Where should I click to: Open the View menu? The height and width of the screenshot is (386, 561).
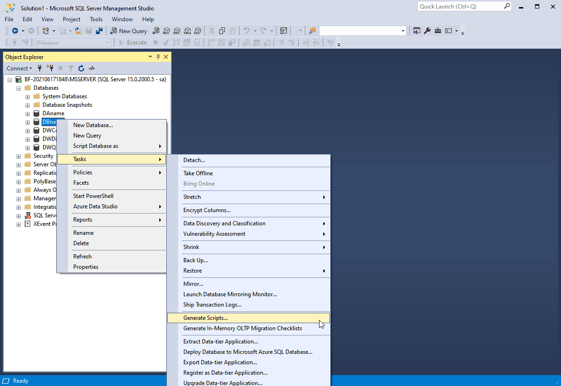47,19
